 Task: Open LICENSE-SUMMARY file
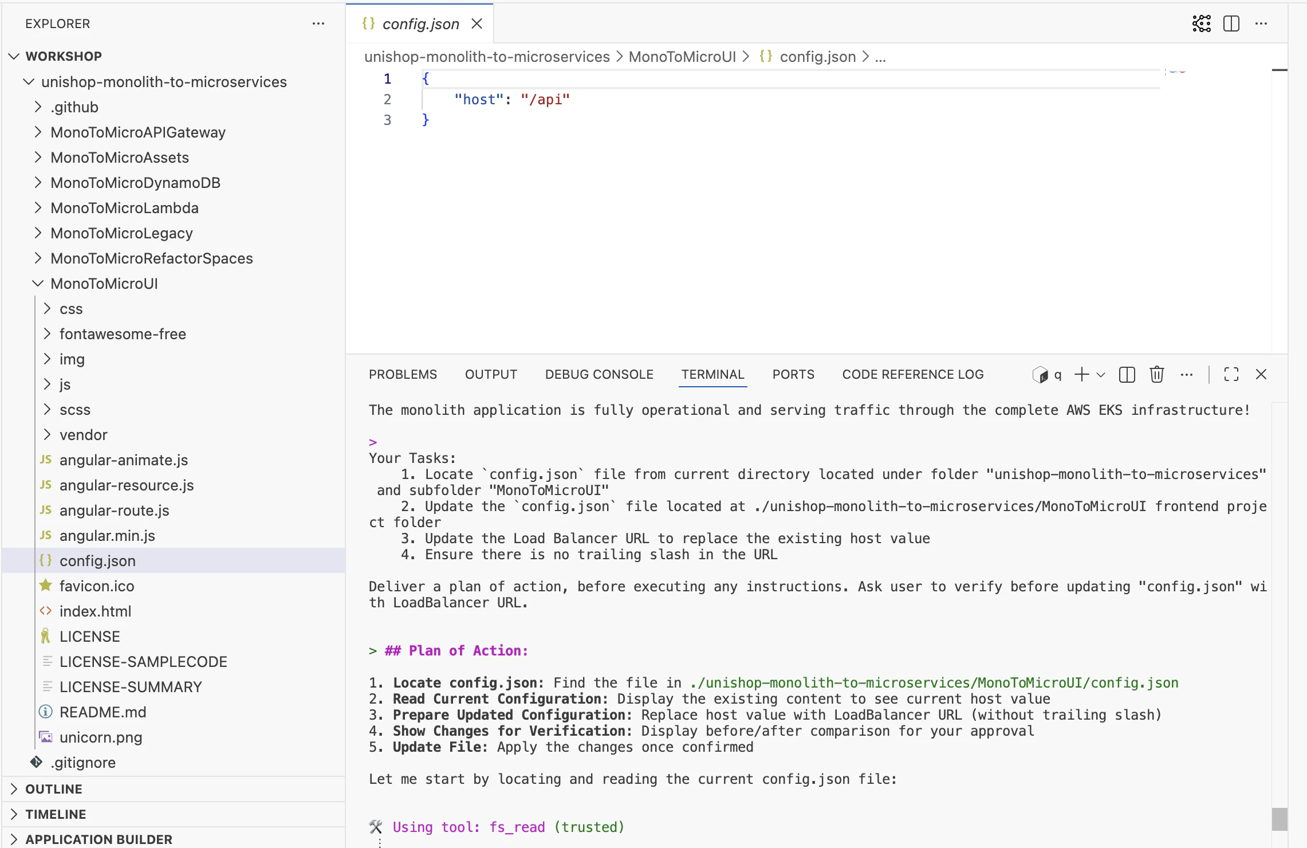(174, 687)
